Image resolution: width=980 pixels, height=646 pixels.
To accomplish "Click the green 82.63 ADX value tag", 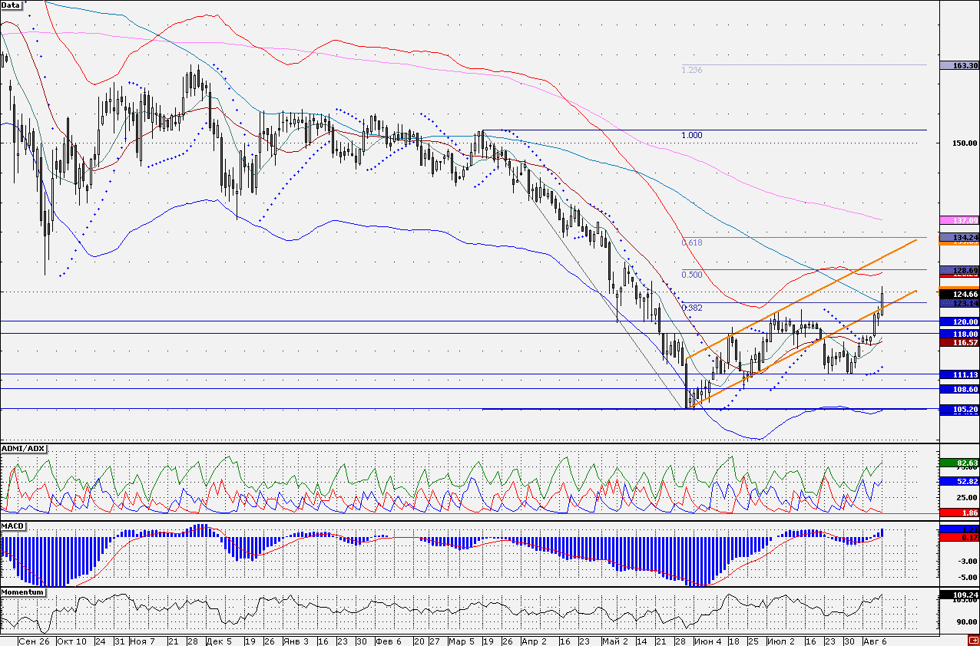I will click(959, 463).
